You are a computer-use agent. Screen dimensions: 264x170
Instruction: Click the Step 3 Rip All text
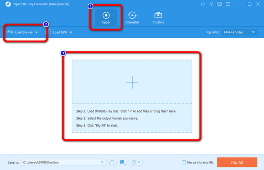click(x=97, y=125)
